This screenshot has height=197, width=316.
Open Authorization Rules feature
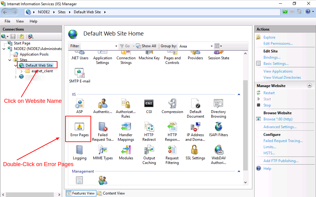pyautogui.click(x=126, y=108)
